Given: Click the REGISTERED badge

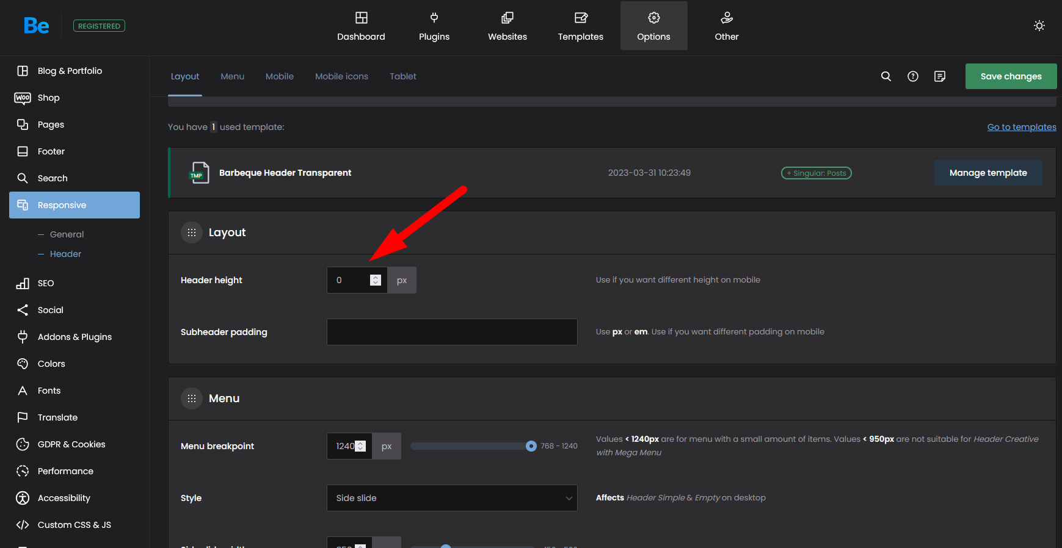Looking at the screenshot, I should (99, 26).
